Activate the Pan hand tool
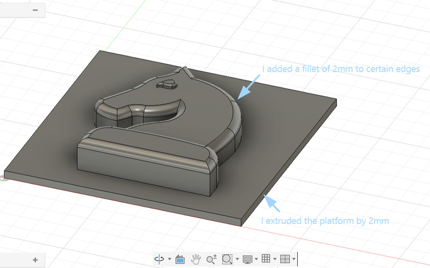Screen dimensions: 430x268 tap(196, 259)
